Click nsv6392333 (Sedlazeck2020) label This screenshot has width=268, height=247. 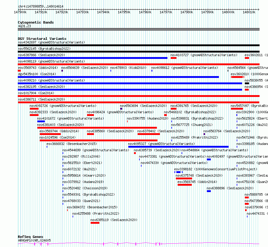53,112
